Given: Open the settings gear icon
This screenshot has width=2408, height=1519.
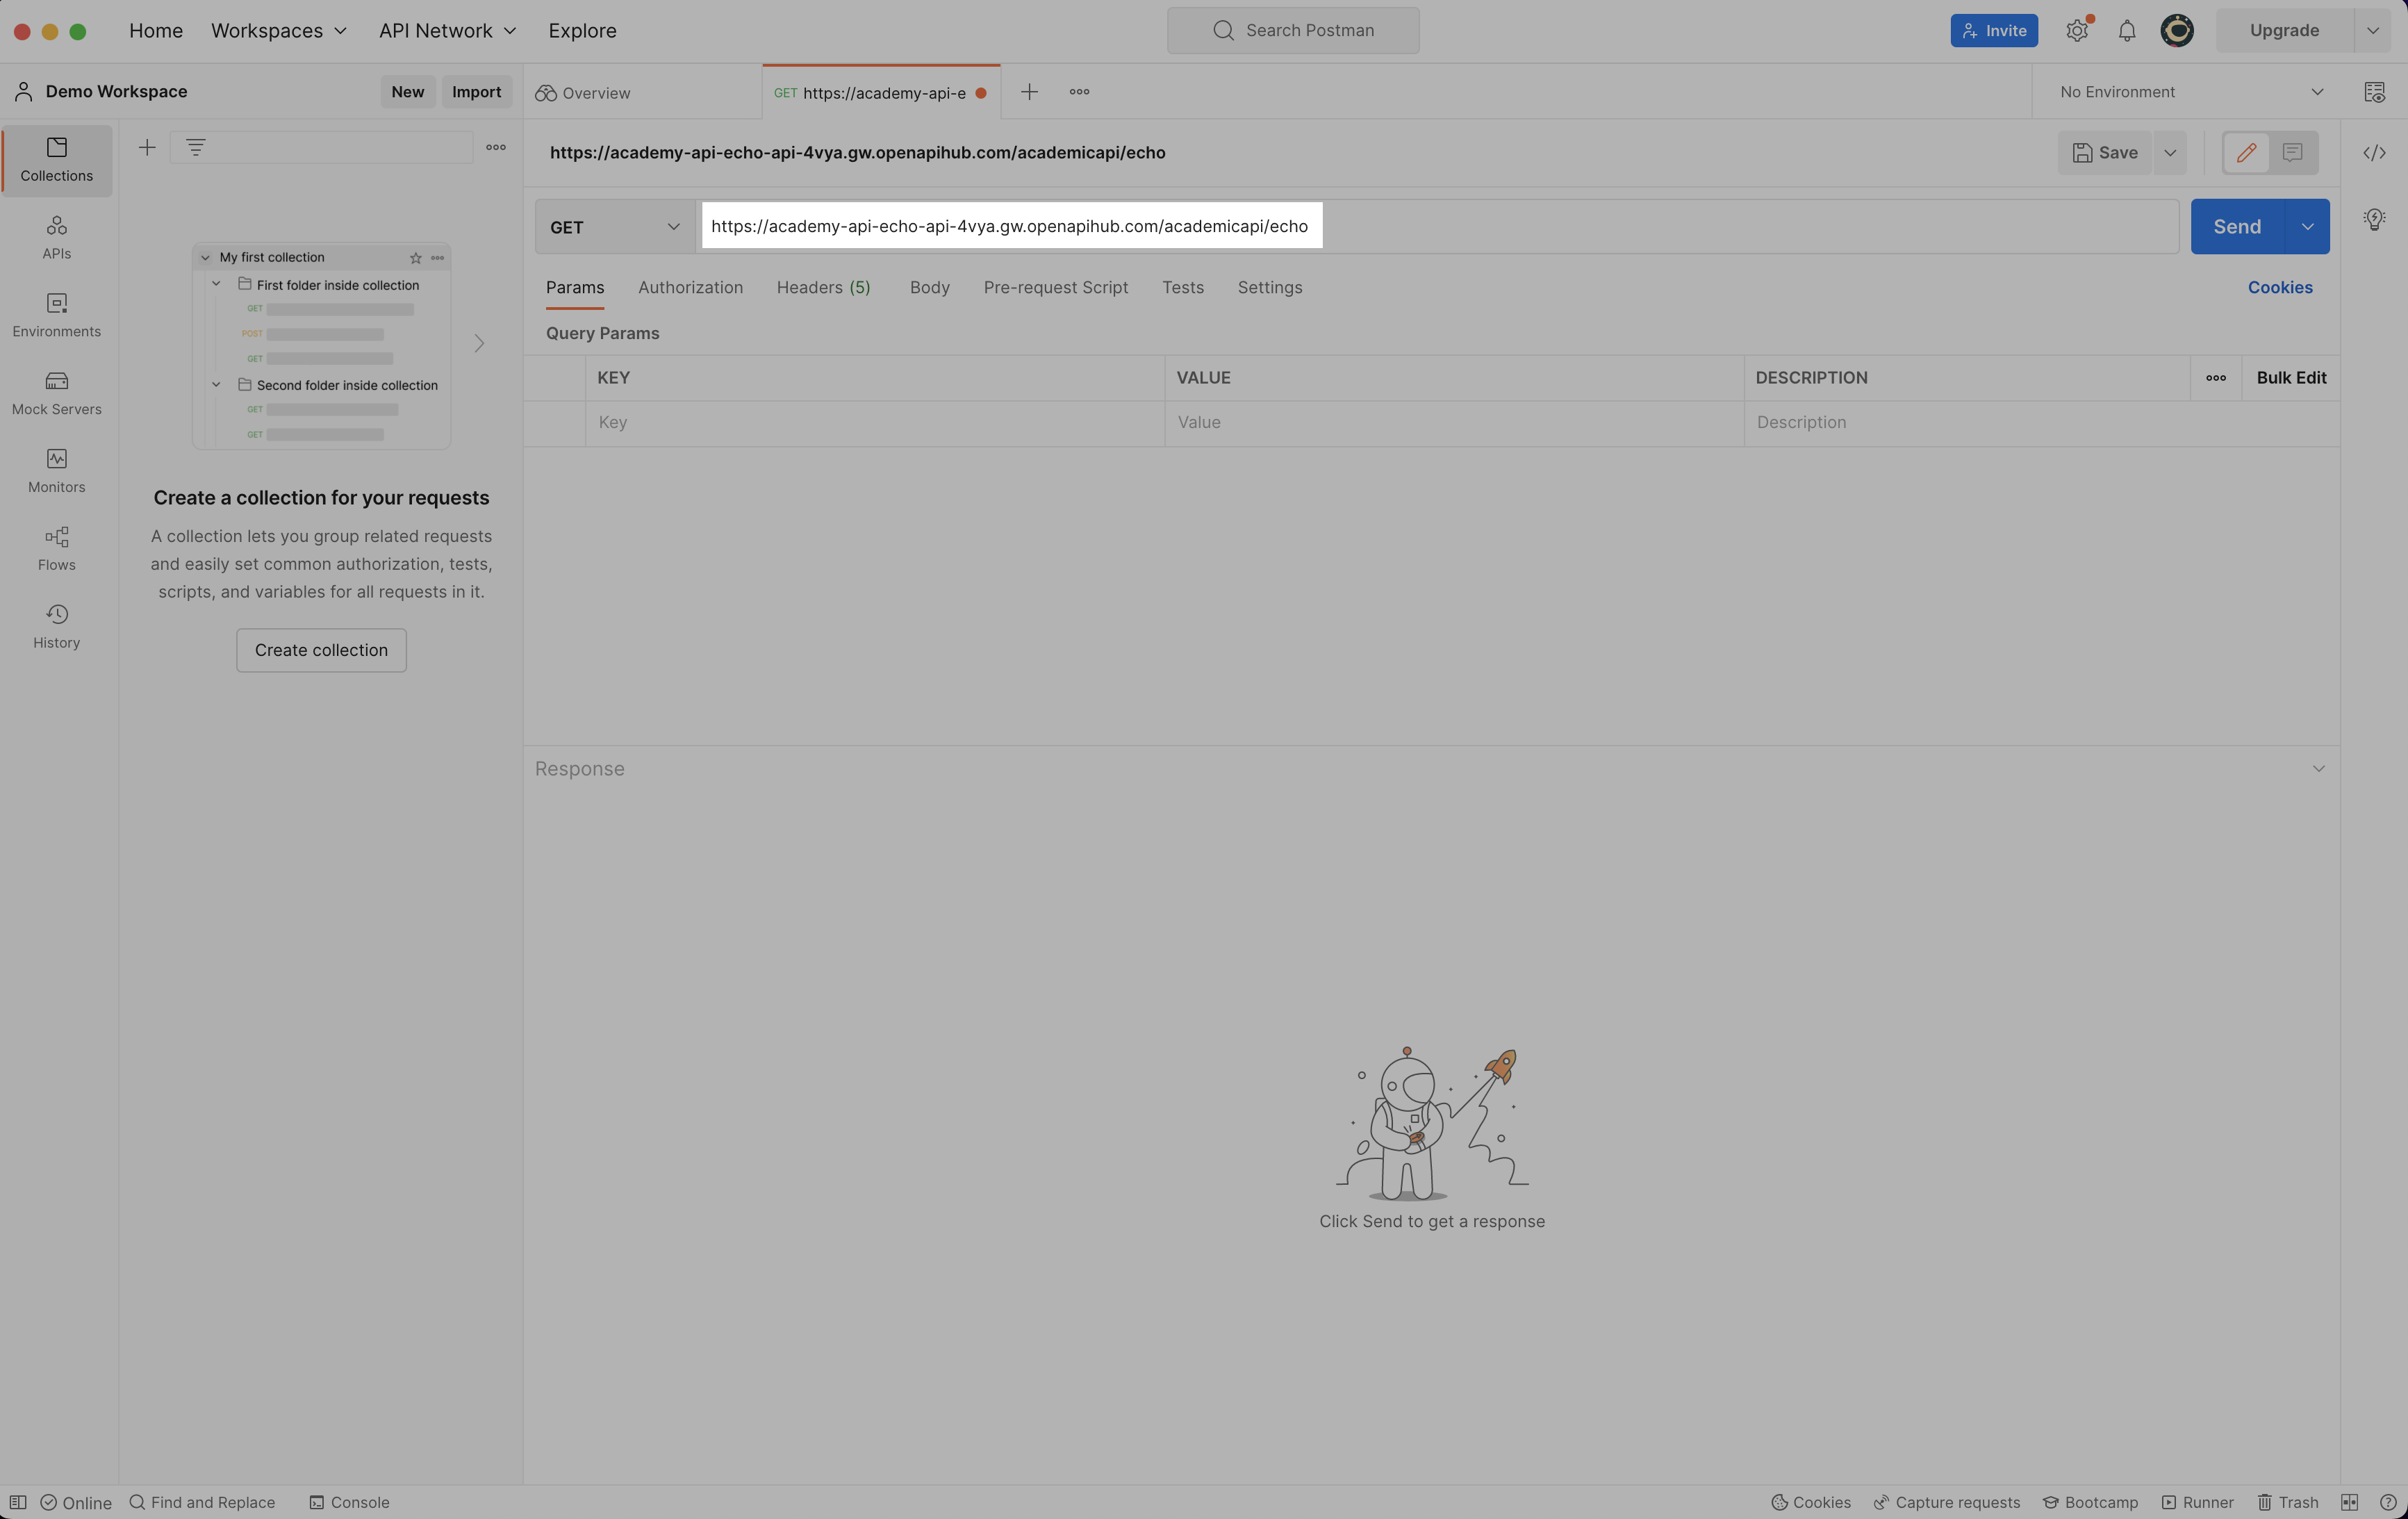Looking at the screenshot, I should [x=2076, y=31].
